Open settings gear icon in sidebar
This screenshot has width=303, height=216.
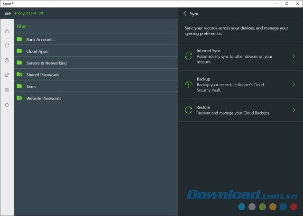click(x=7, y=90)
